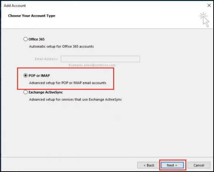Image resolution: width=214 pixels, height=172 pixels.
Task: Select the Office 365 radio button
Action: click(25, 39)
